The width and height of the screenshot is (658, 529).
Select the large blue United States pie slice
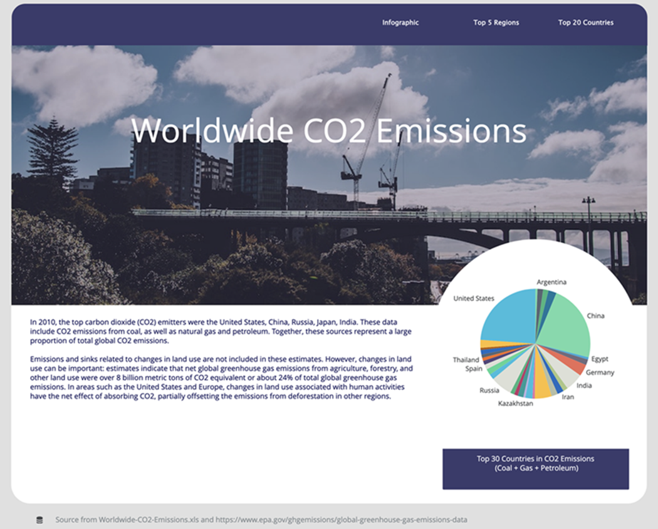tap(508, 316)
